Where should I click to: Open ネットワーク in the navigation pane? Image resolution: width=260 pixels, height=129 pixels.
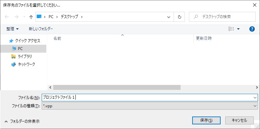(x=23, y=64)
